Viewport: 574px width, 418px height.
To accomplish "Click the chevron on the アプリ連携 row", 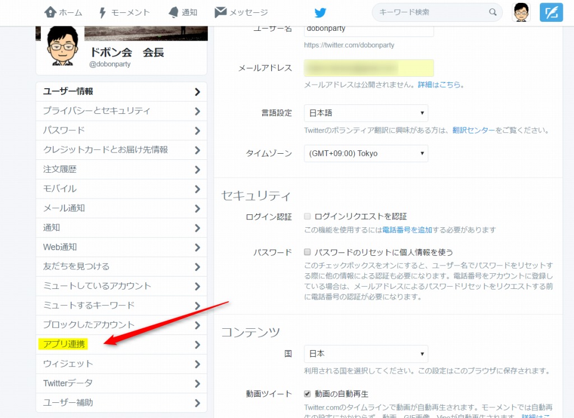I will 197,344.
